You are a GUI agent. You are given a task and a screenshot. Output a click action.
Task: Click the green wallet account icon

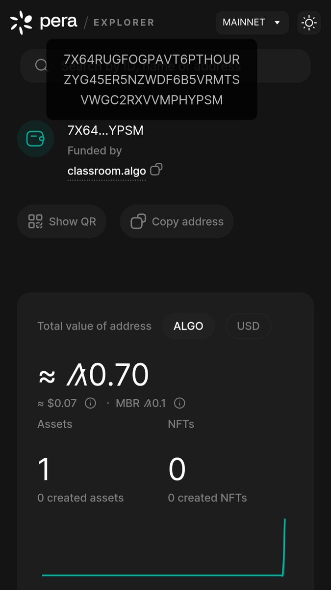(35, 139)
